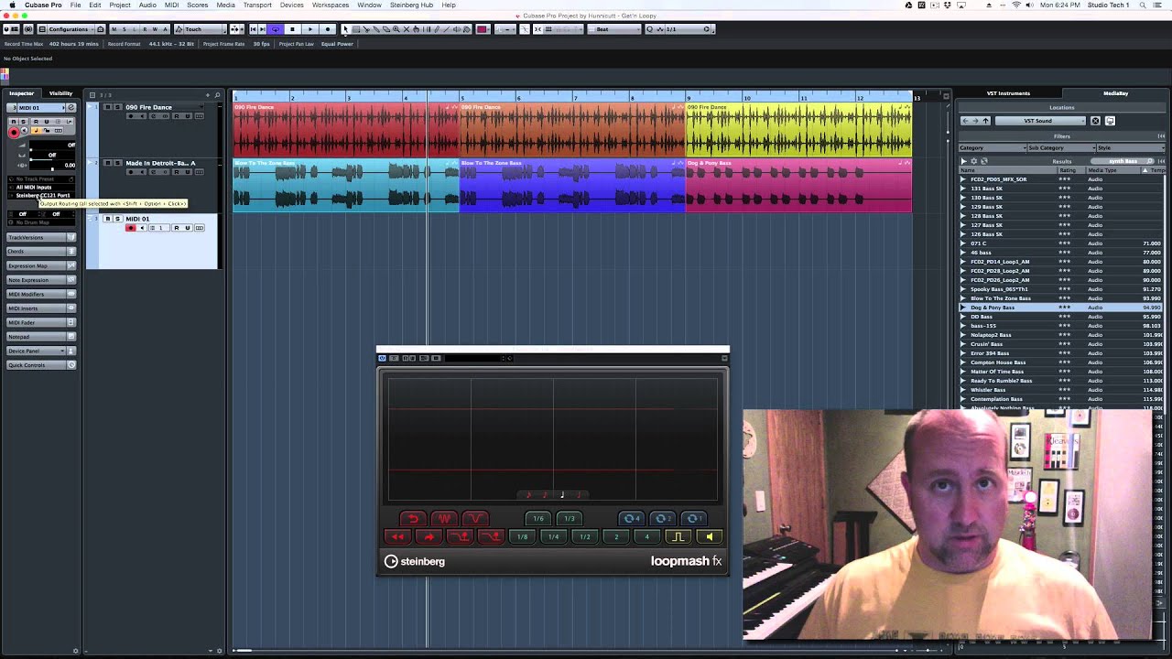Click the LoopMash FX cycle 2 icon
1172x659 pixels.
pos(662,518)
